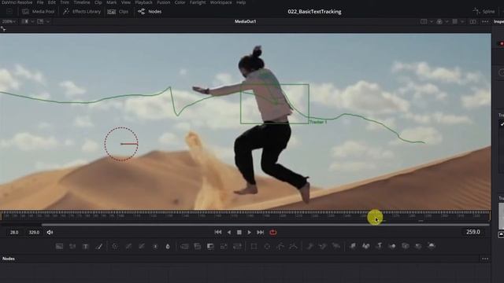504x283 pixels.
Task: Add a Blur node (droplet icon)
Action: click(x=168, y=246)
